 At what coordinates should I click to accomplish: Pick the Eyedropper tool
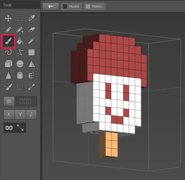(32, 18)
